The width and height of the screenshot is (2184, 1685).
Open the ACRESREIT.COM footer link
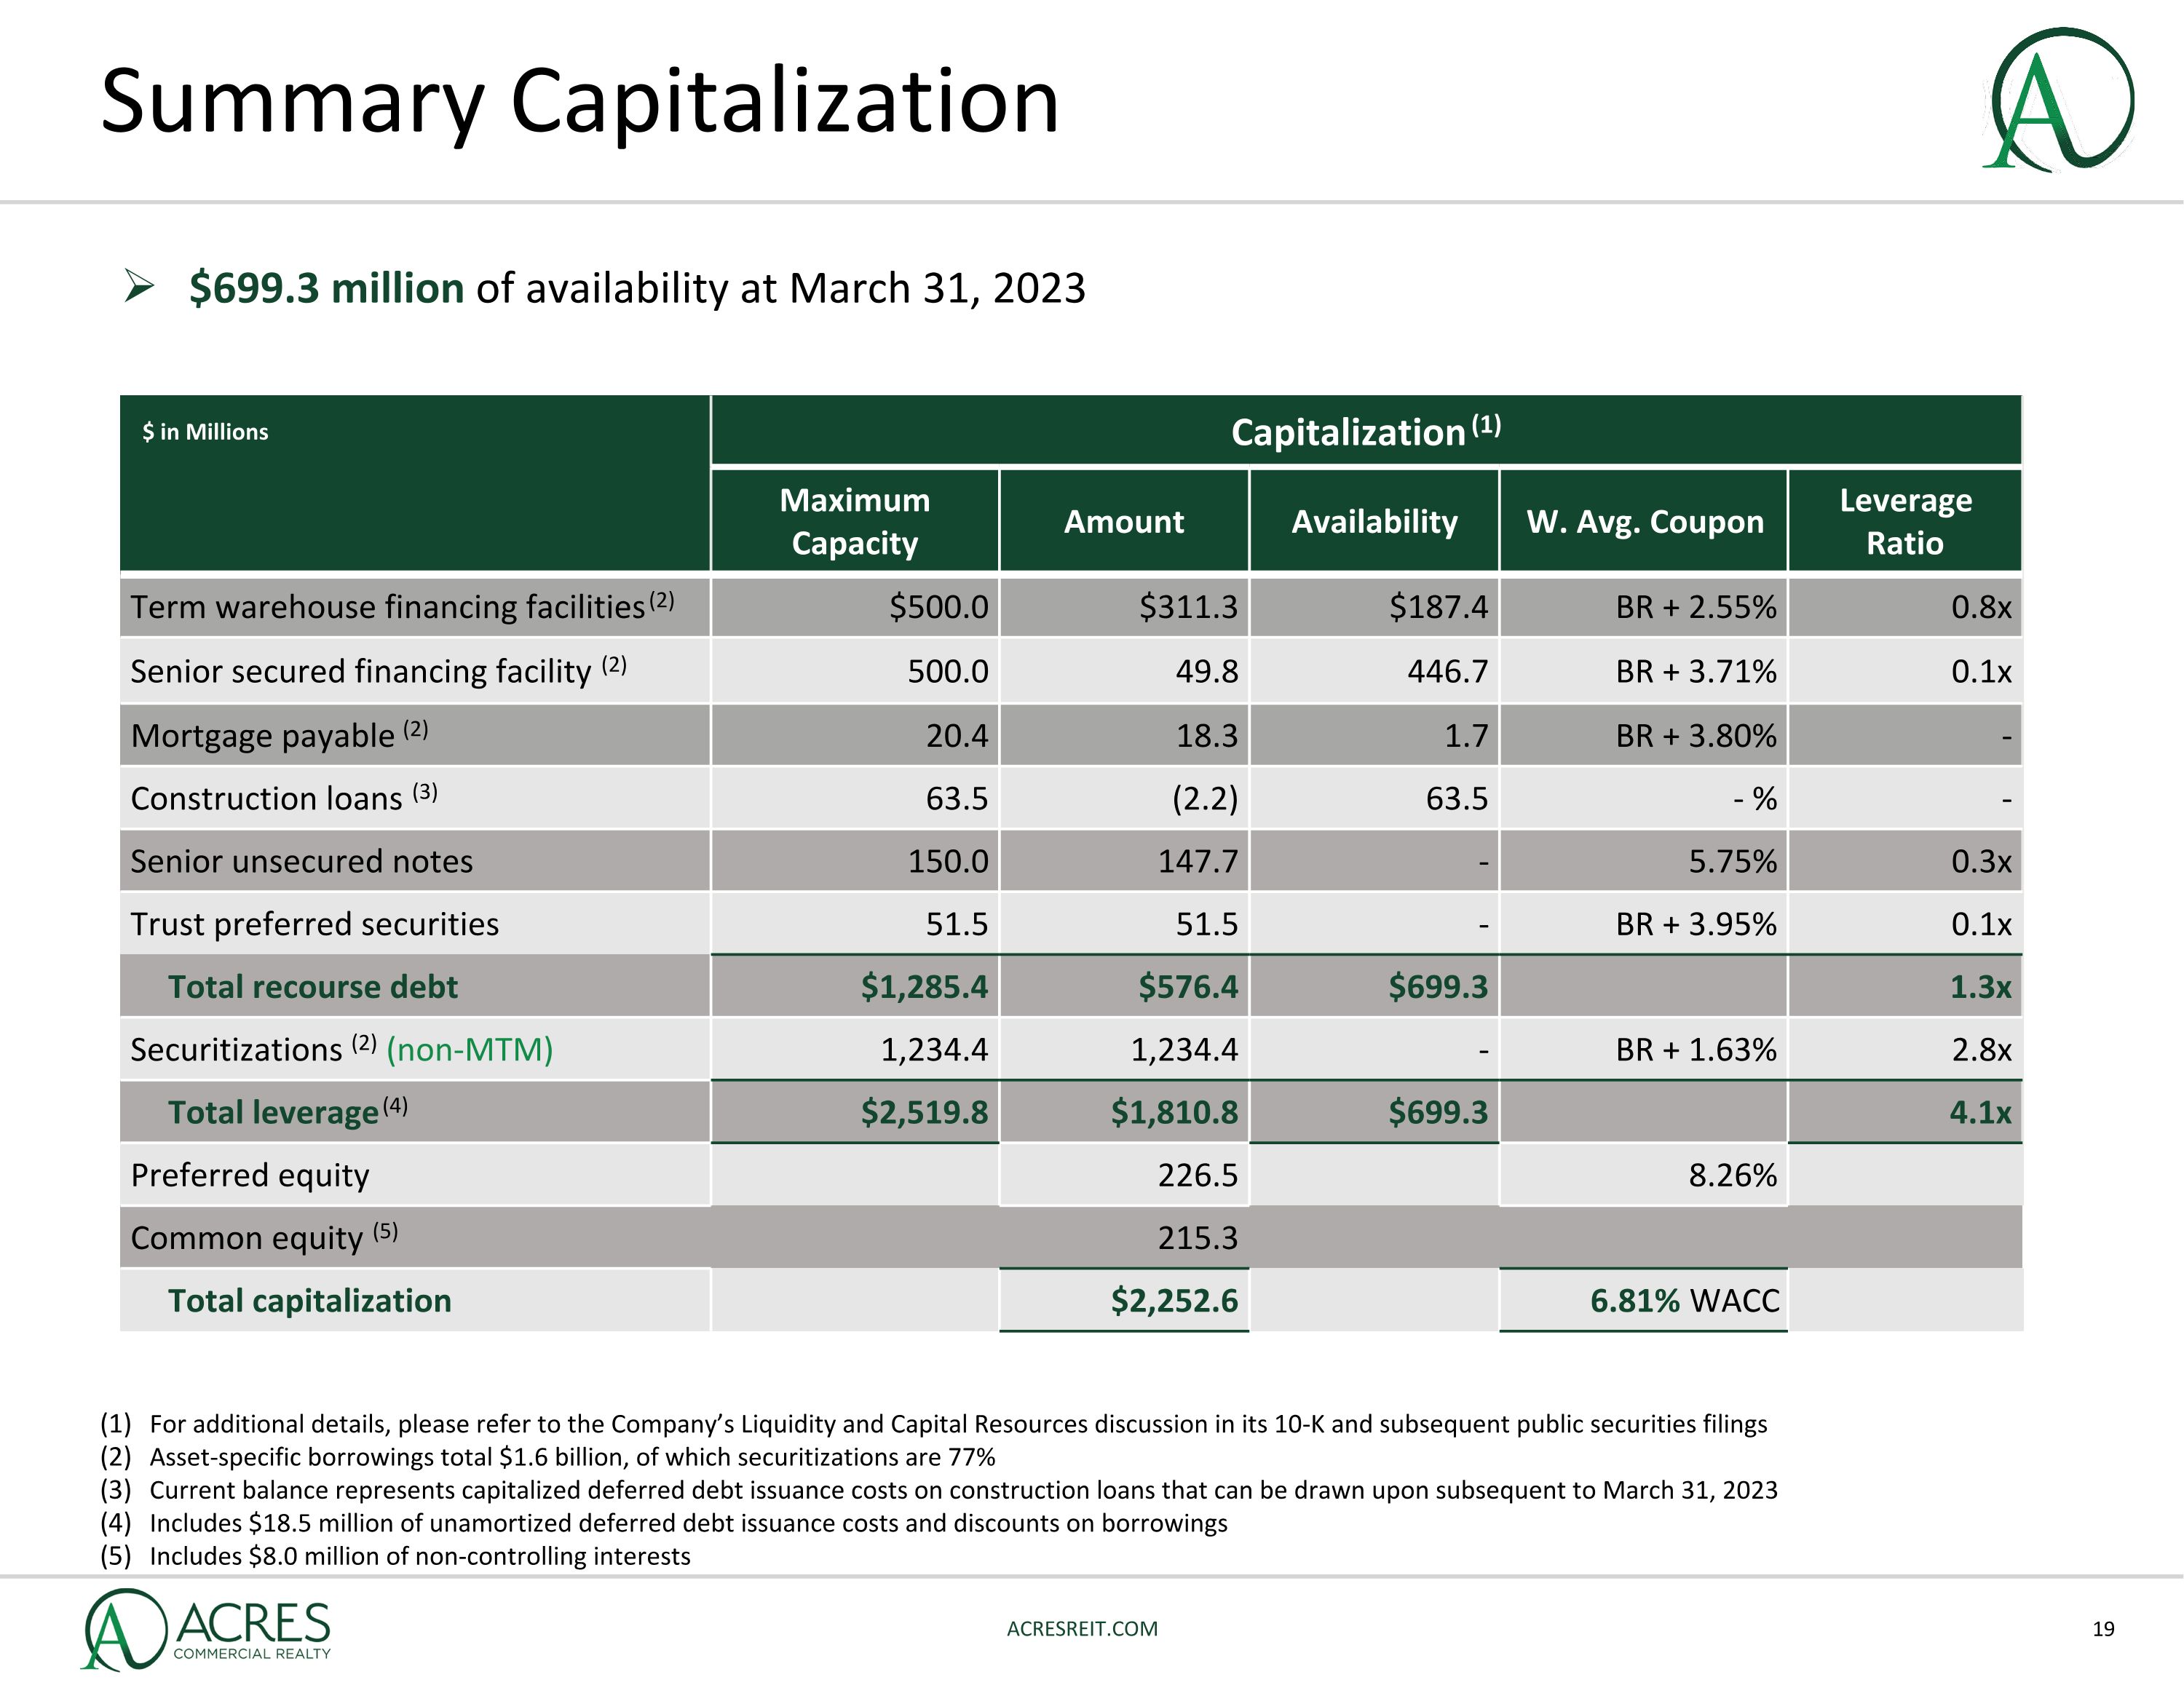pyautogui.click(x=1081, y=1628)
